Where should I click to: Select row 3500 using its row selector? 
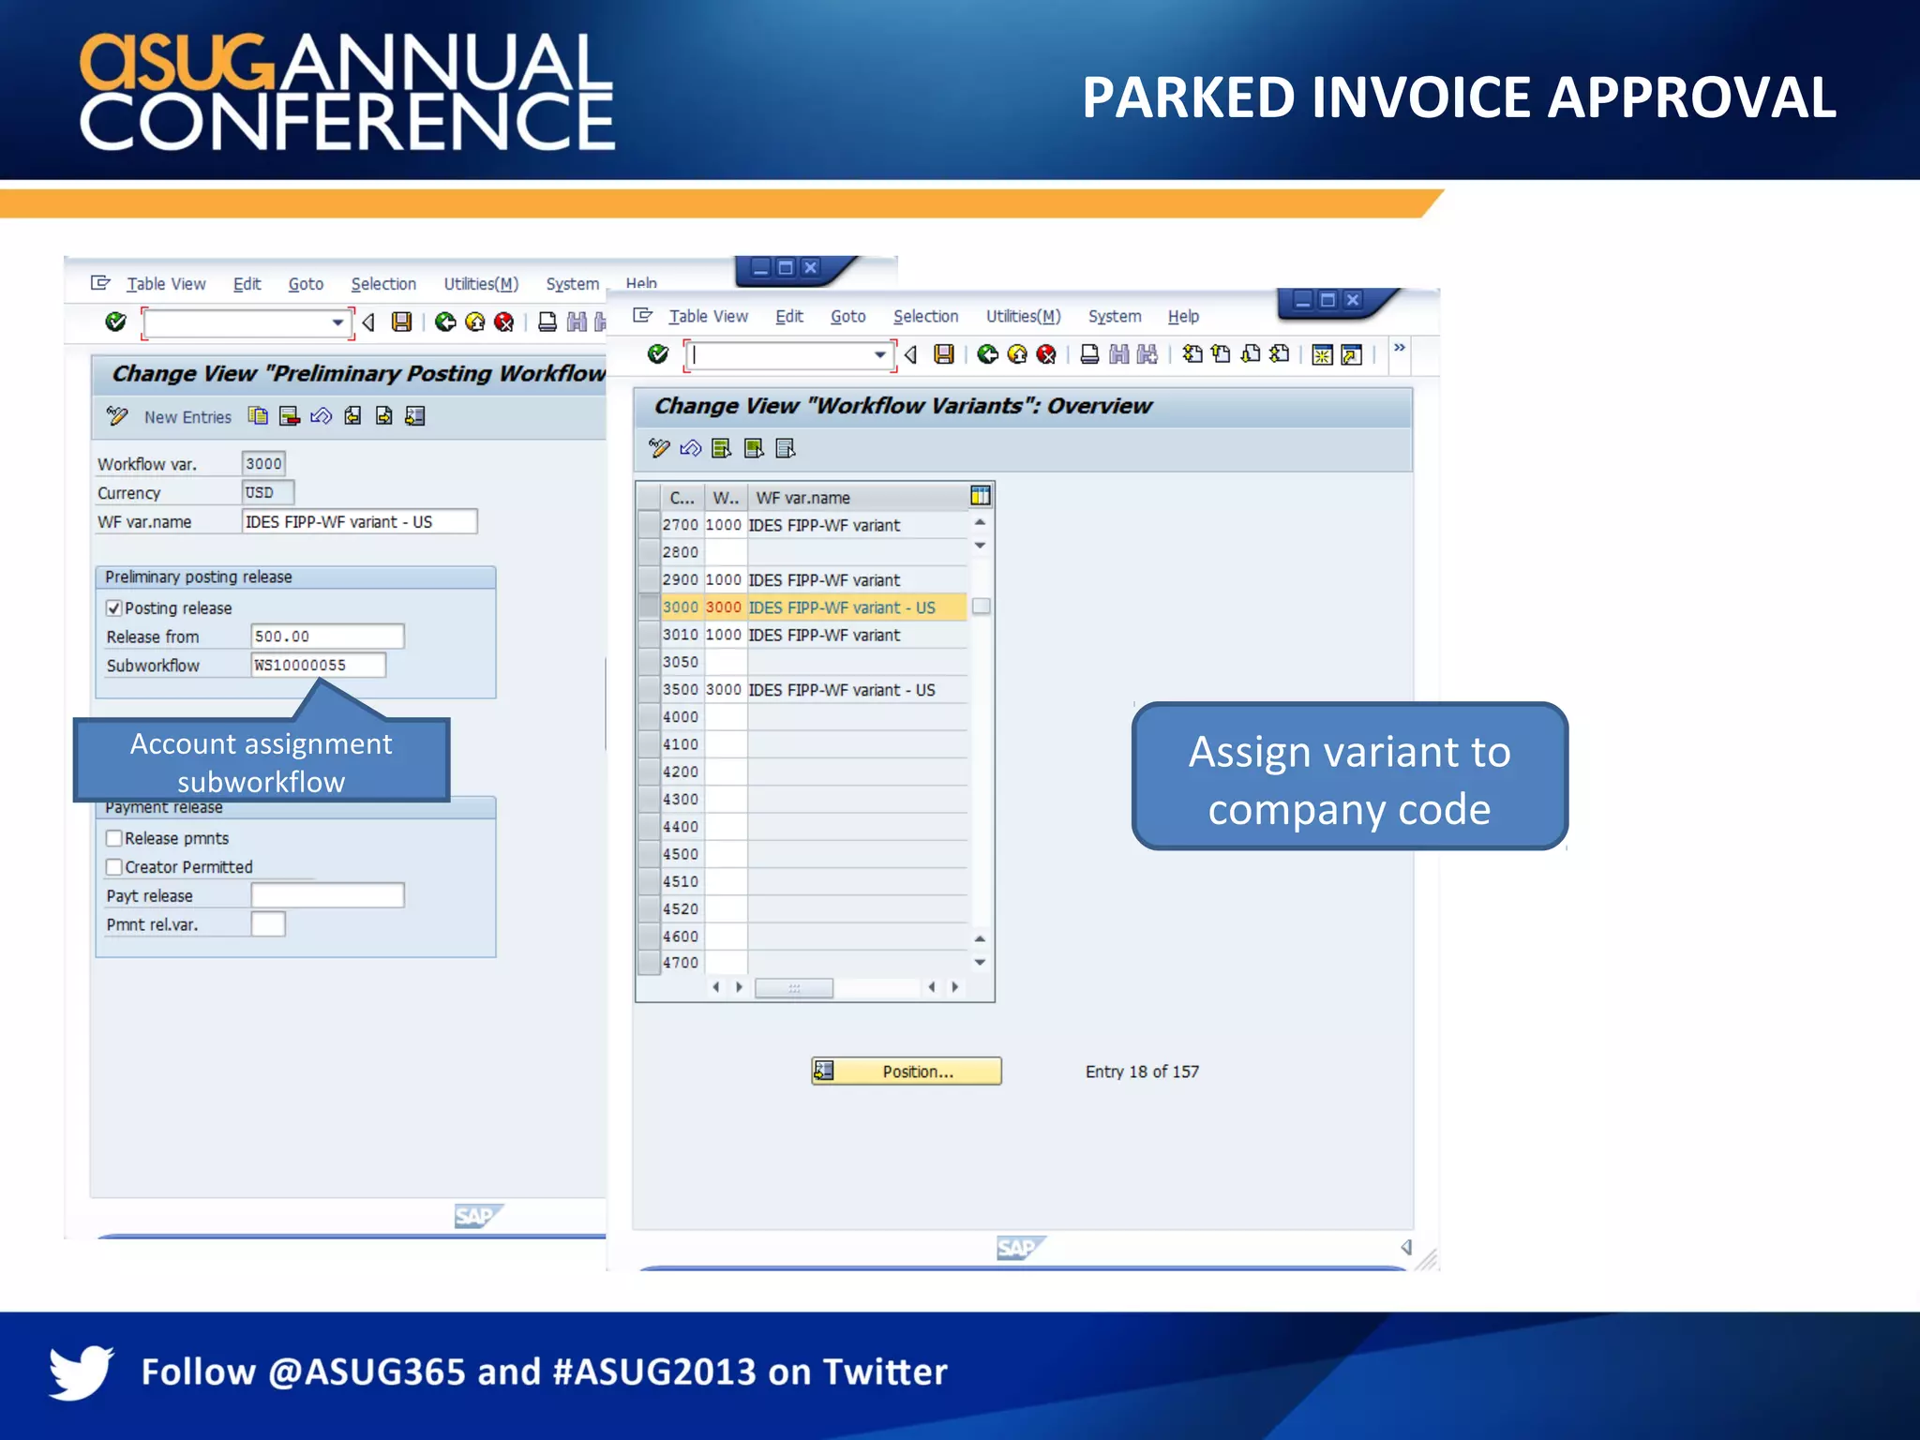[648, 689]
